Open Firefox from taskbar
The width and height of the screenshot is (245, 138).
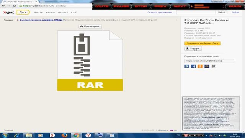pos(64,135)
